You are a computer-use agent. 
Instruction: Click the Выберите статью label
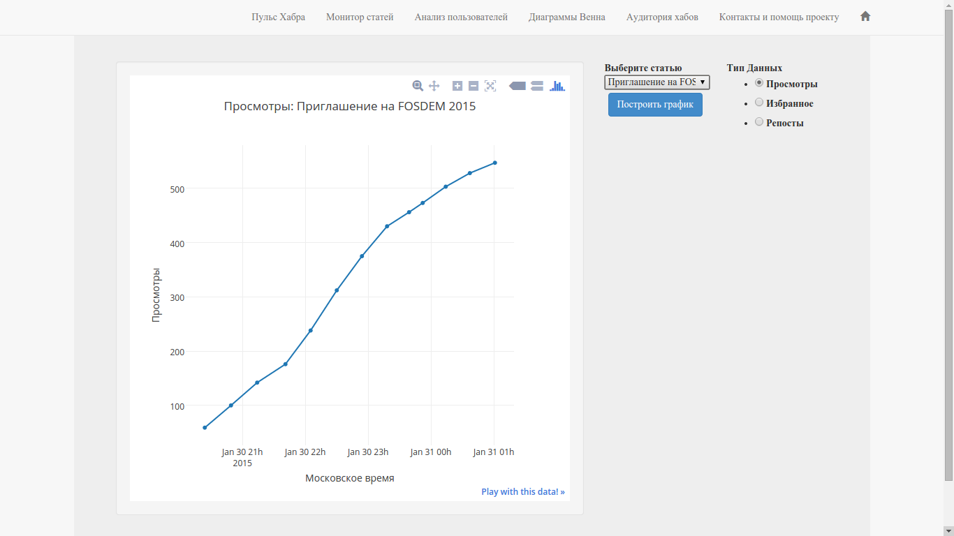(643, 68)
